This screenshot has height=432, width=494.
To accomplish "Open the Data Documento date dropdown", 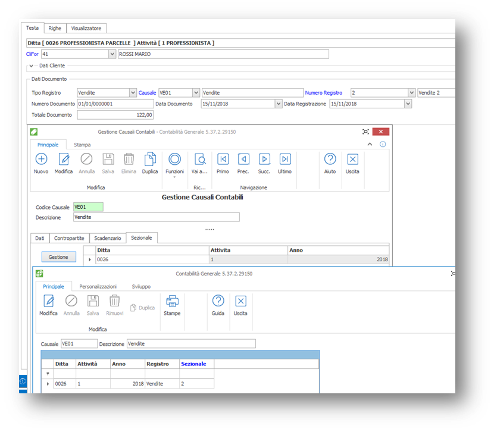I will pos(278,104).
